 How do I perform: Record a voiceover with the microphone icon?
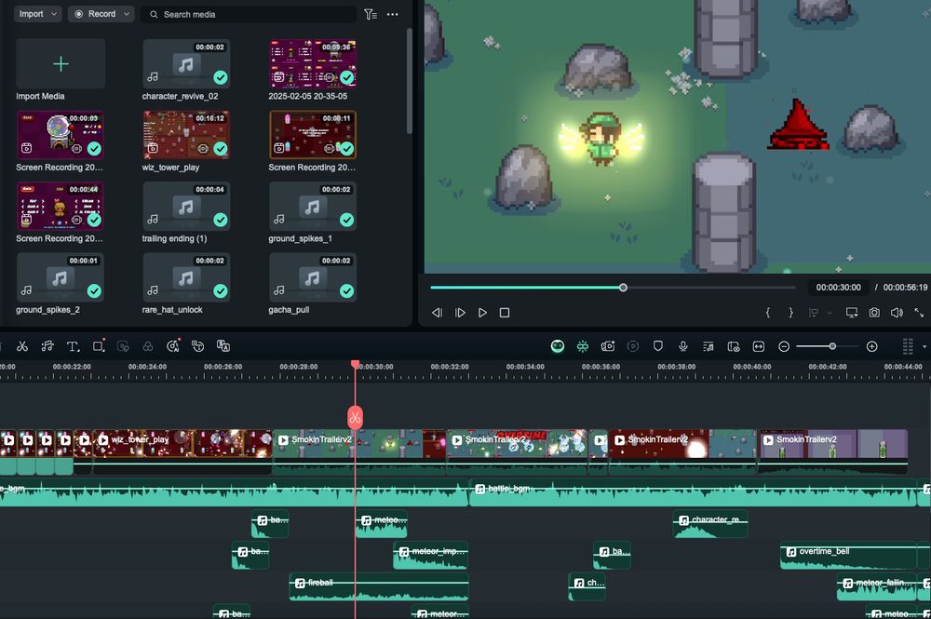tap(682, 346)
